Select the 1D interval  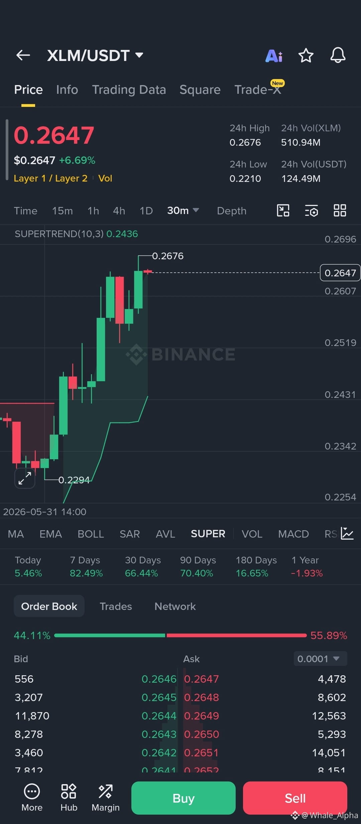[x=146, y=211]
